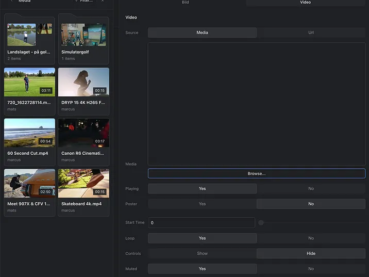Select the 720_1622728114 golf video thumbnail

pyautogui.click(x=29, y=83)
